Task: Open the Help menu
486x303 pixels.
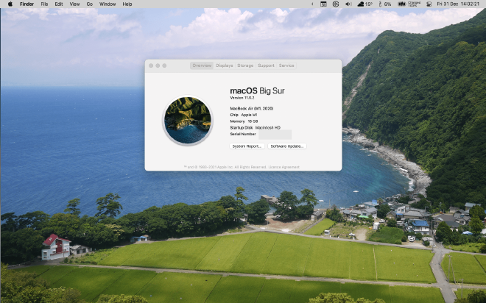Action: point(127,4)
